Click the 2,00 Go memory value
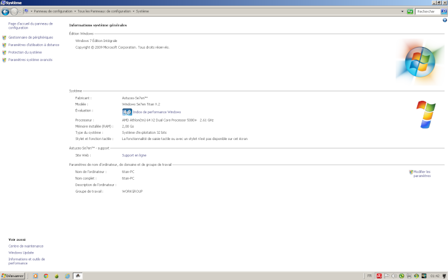 tap(128, 127)
